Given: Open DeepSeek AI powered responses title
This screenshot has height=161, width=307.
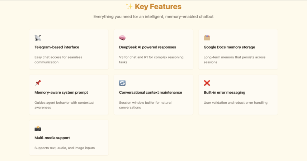Looking at the screenshot, I should tap(147, 47).
